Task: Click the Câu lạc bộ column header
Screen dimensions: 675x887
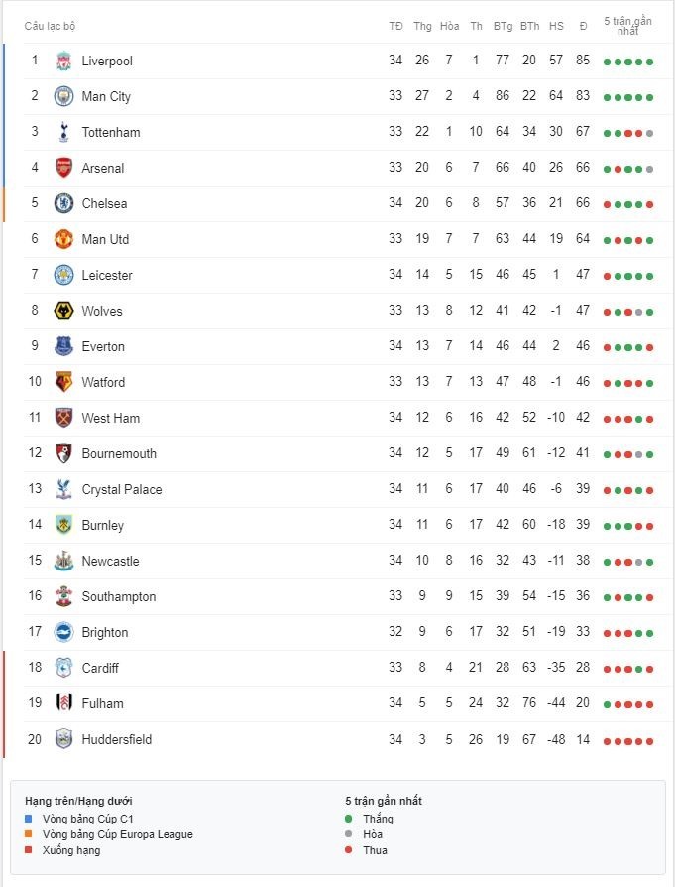Action: (x=50, y=26)
